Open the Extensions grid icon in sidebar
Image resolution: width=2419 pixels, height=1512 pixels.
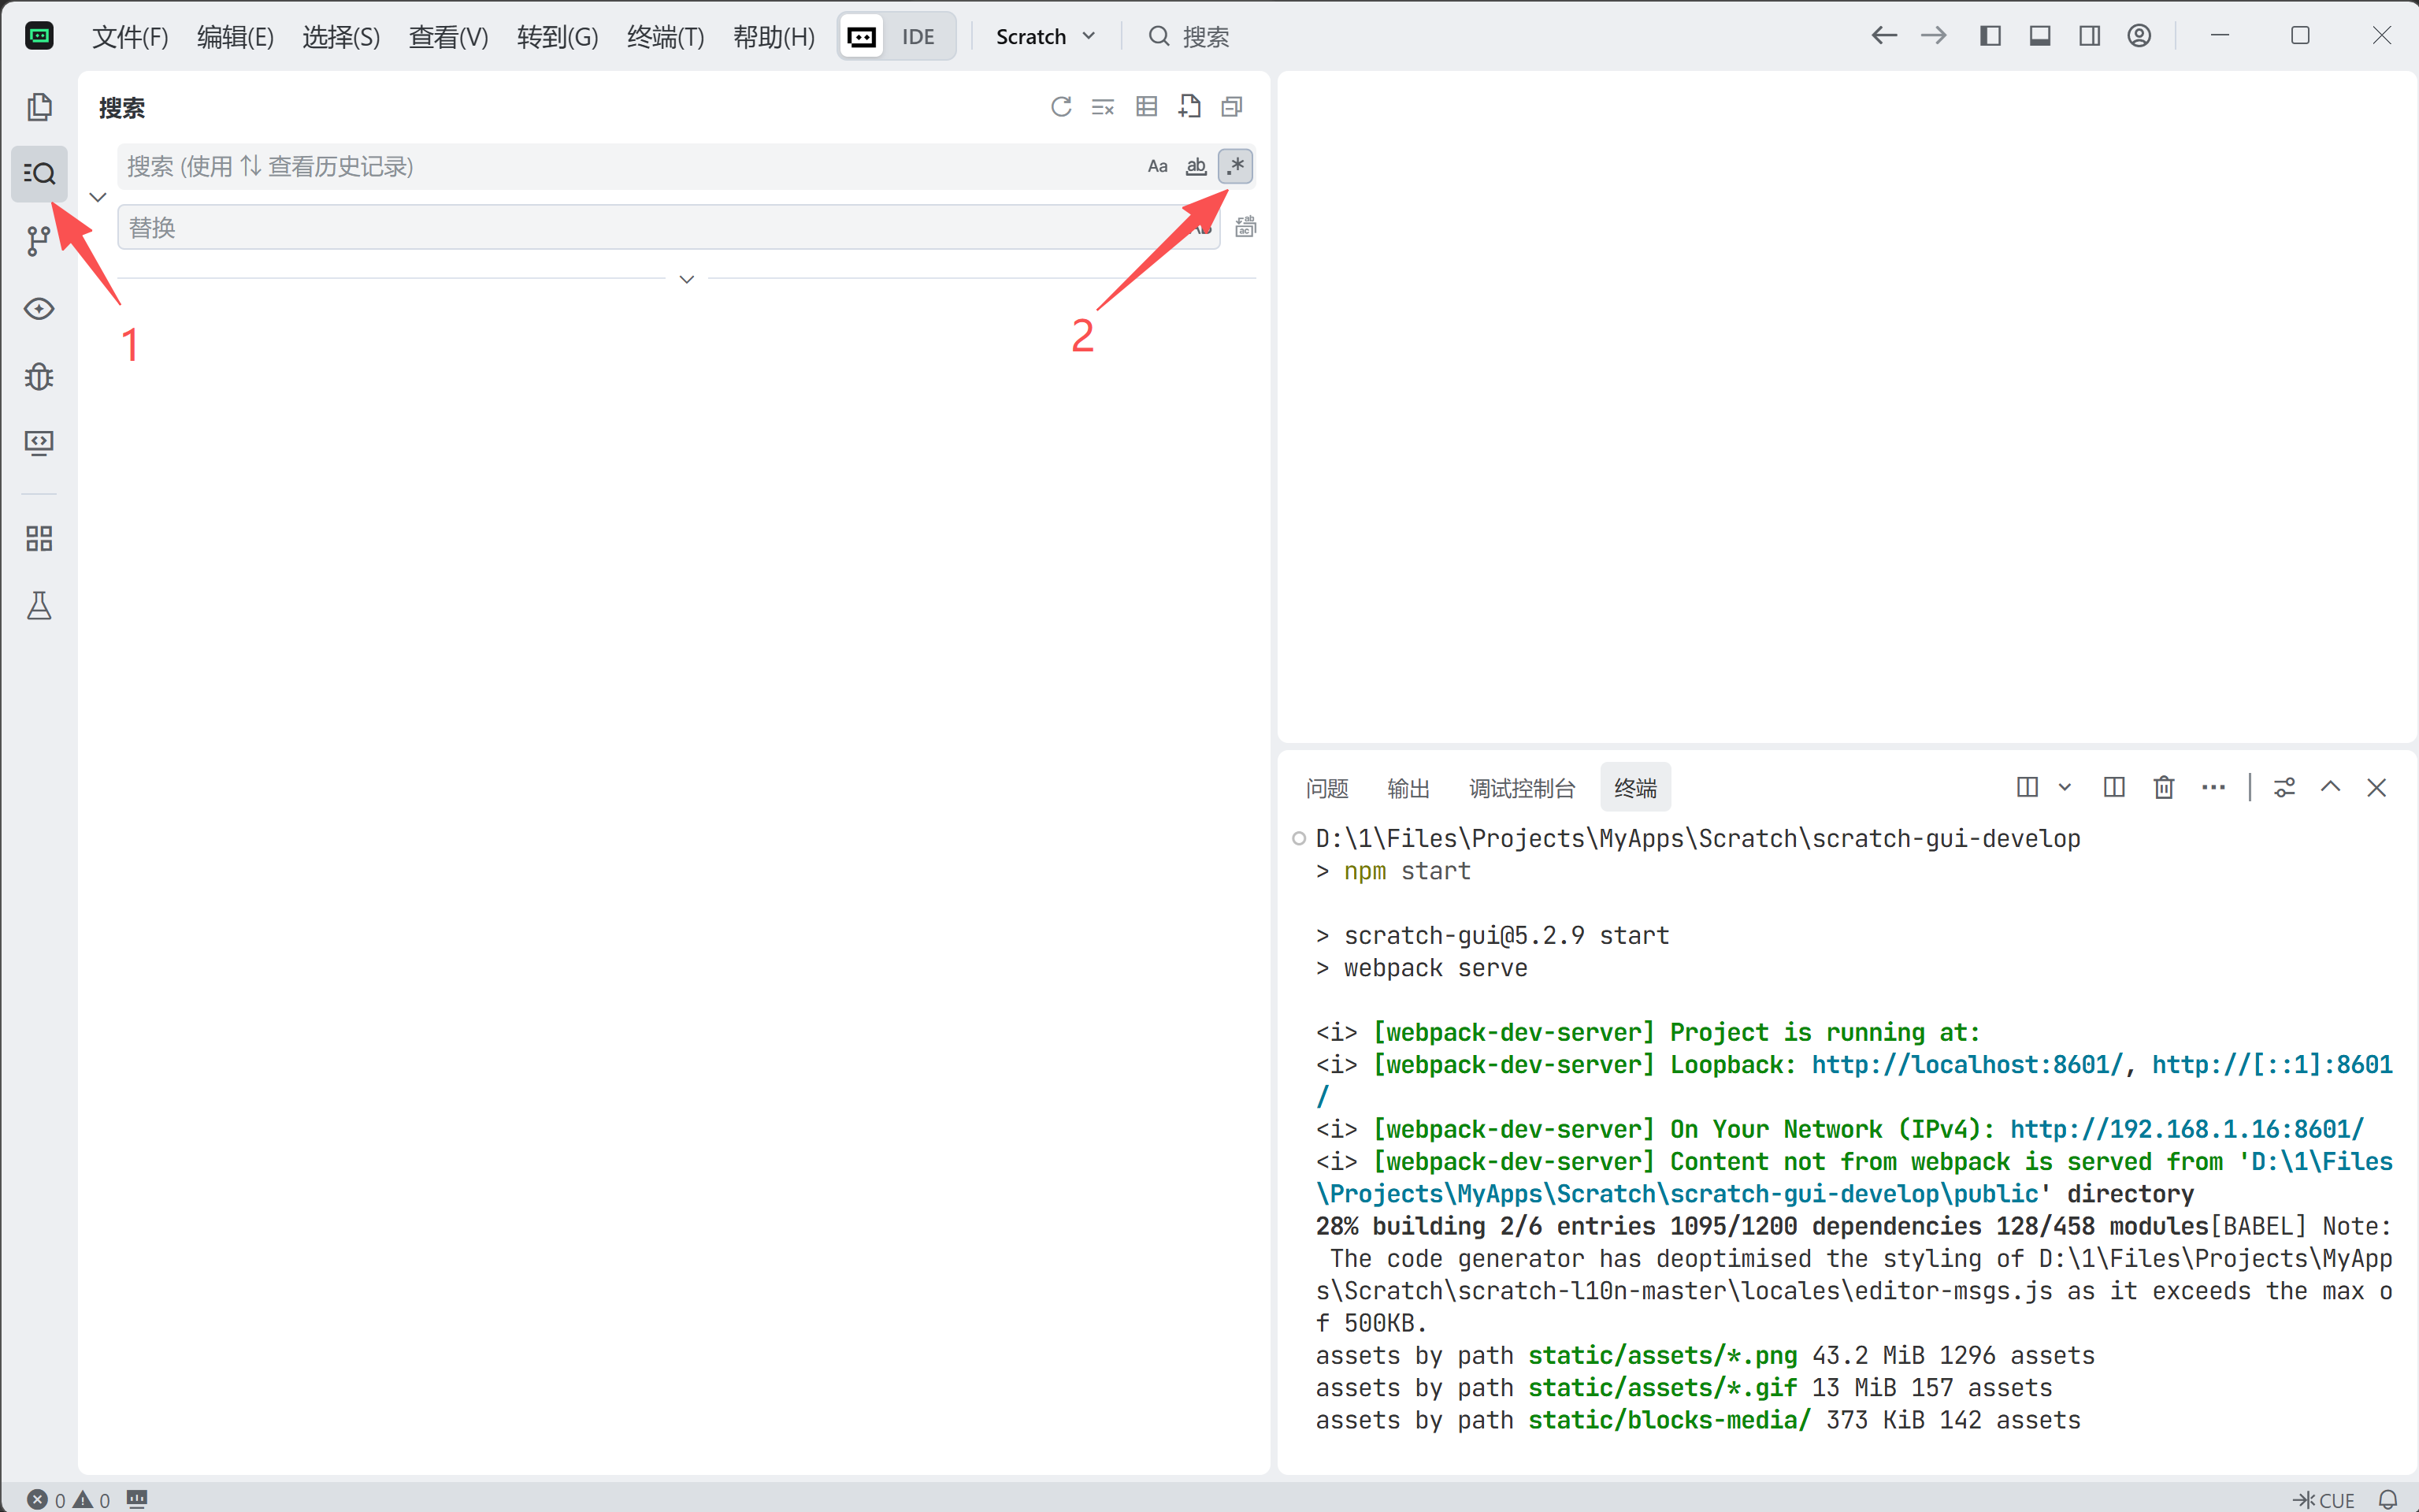tap(39, 539)
